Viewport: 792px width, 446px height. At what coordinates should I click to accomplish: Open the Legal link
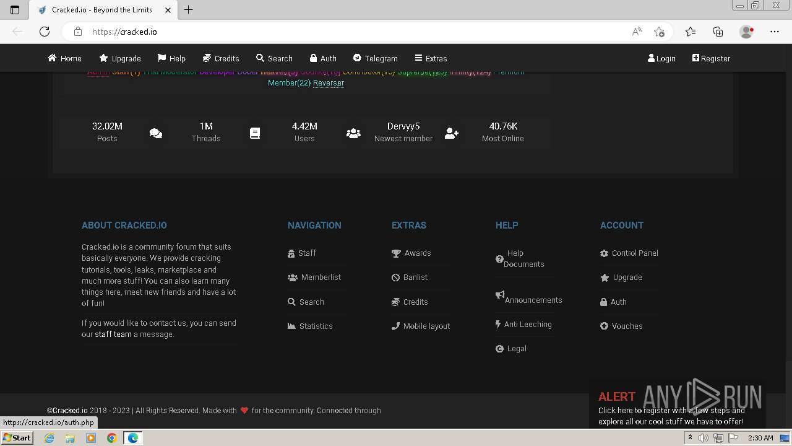(511, 349)
